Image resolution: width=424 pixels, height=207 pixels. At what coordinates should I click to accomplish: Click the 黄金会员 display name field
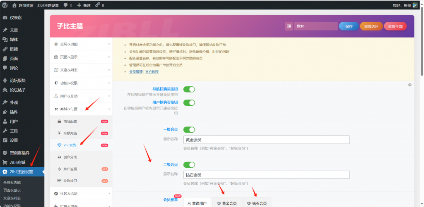click(x=266, y=140)
